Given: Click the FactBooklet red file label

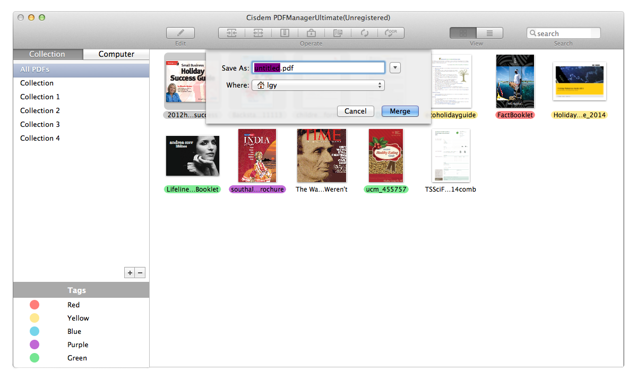Looking at the screenshot, I should point(515,115).
